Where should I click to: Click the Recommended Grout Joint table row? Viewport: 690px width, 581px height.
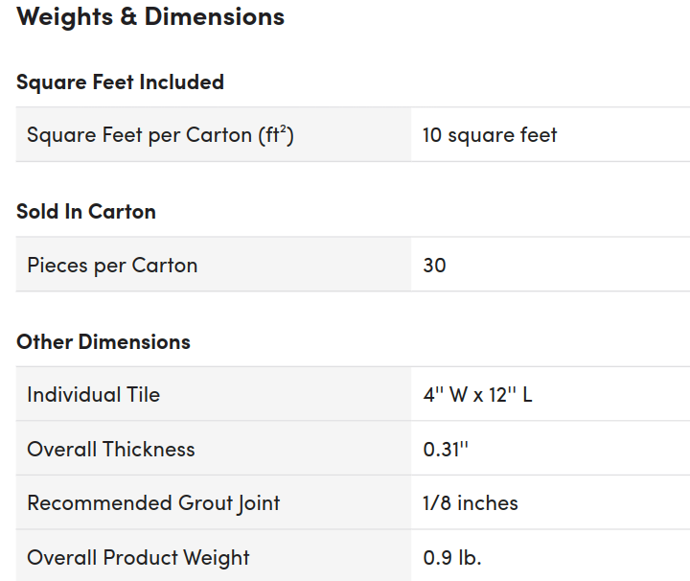[345, 503]
